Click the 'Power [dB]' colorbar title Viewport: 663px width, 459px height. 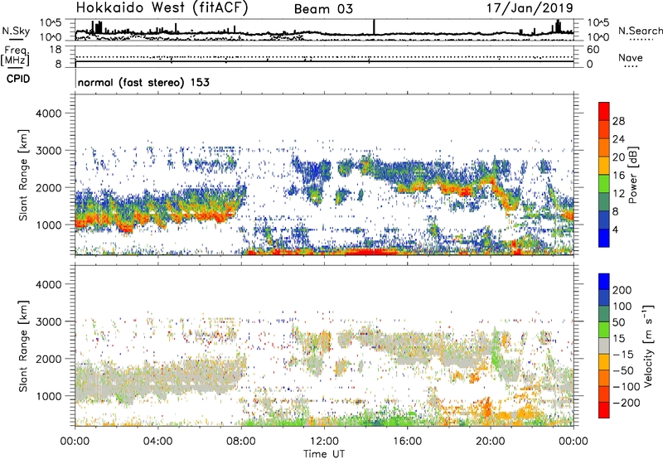tap(633, 175)
